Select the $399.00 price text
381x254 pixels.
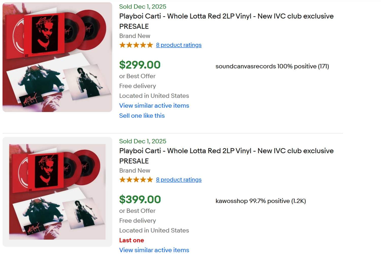(x=140, y=200)
